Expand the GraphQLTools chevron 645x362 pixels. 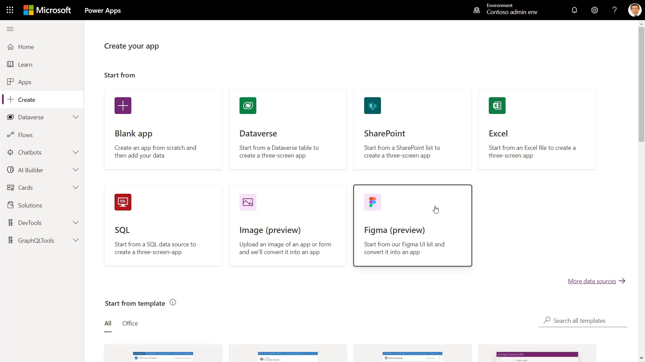76,240
